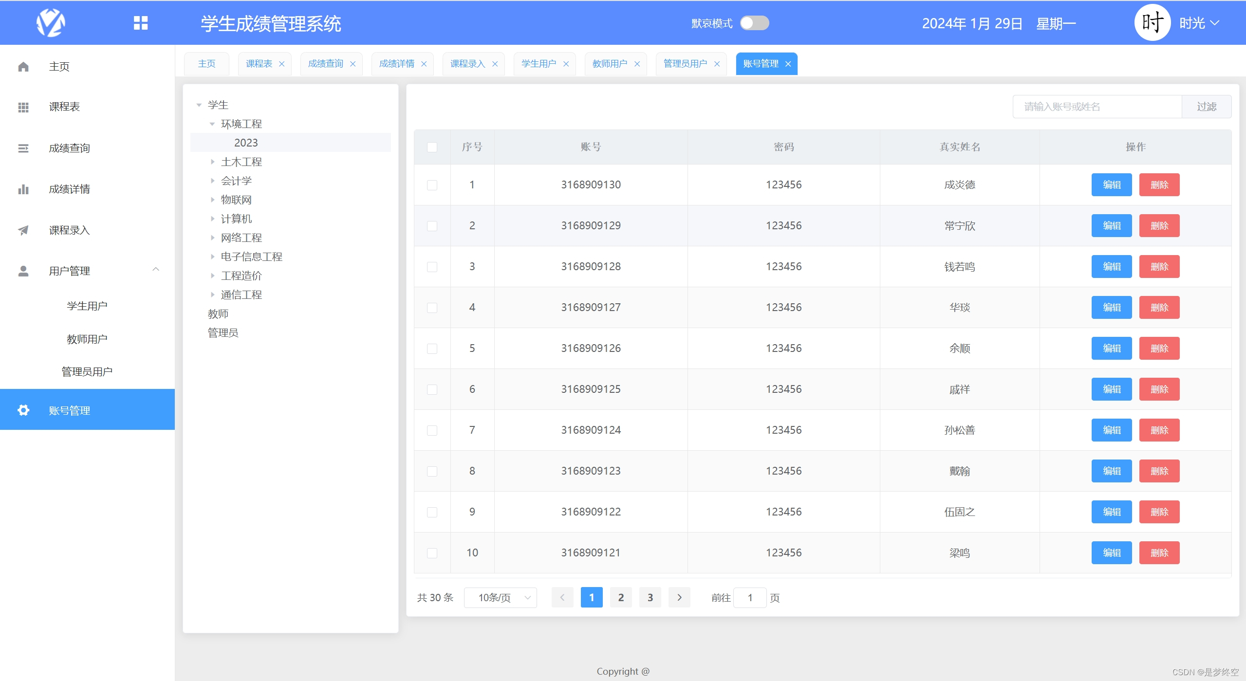
Task: Switch to the 学生用户 tab
Action: coord(539,64)
